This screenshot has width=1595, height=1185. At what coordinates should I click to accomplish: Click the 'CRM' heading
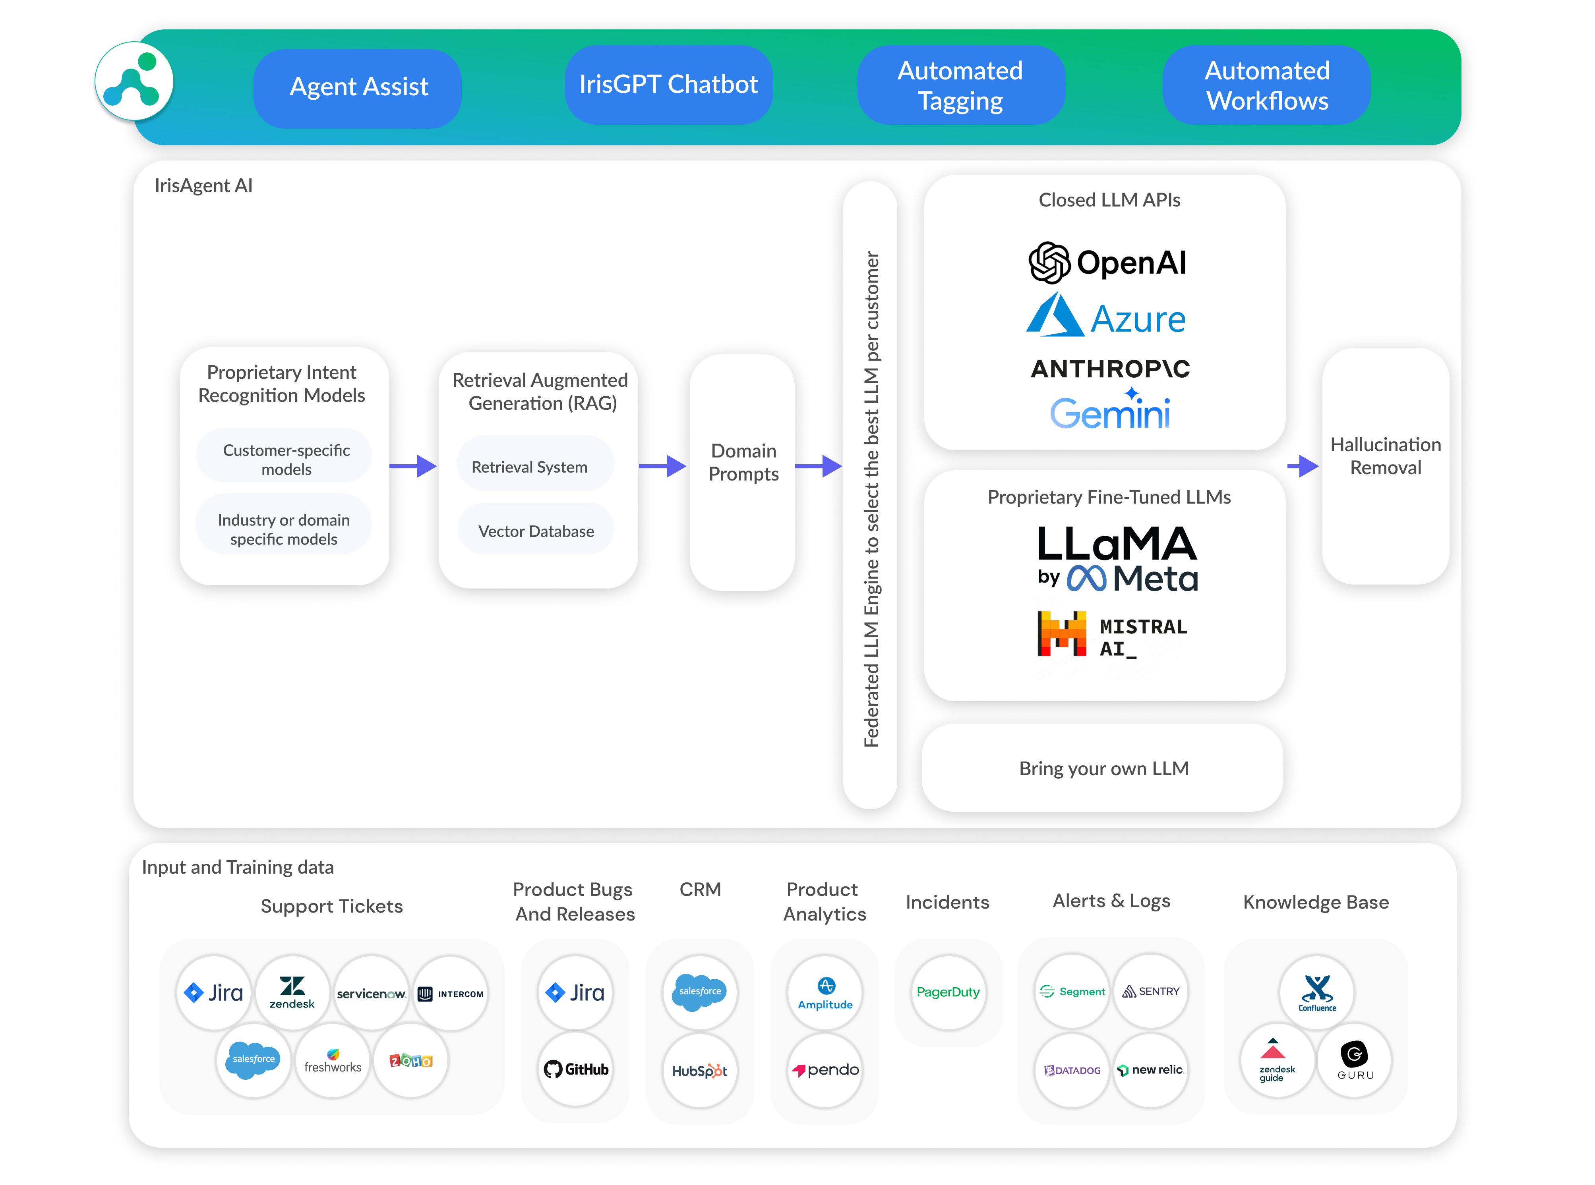[x=700, y=890]
